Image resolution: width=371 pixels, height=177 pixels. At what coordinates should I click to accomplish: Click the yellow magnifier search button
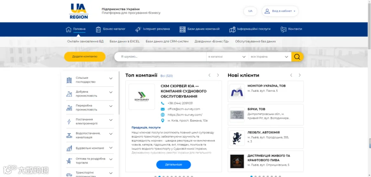click(x=297, y=57)
